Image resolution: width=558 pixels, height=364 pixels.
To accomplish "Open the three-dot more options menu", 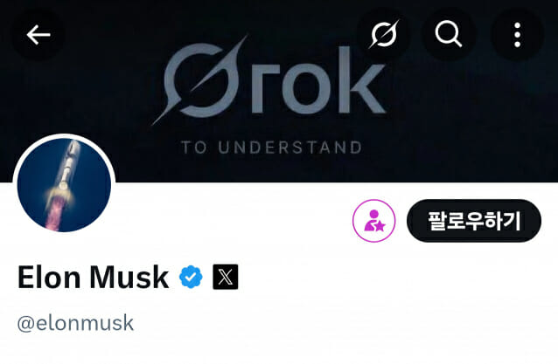I will pyautogui.click(x=517, y=35).
